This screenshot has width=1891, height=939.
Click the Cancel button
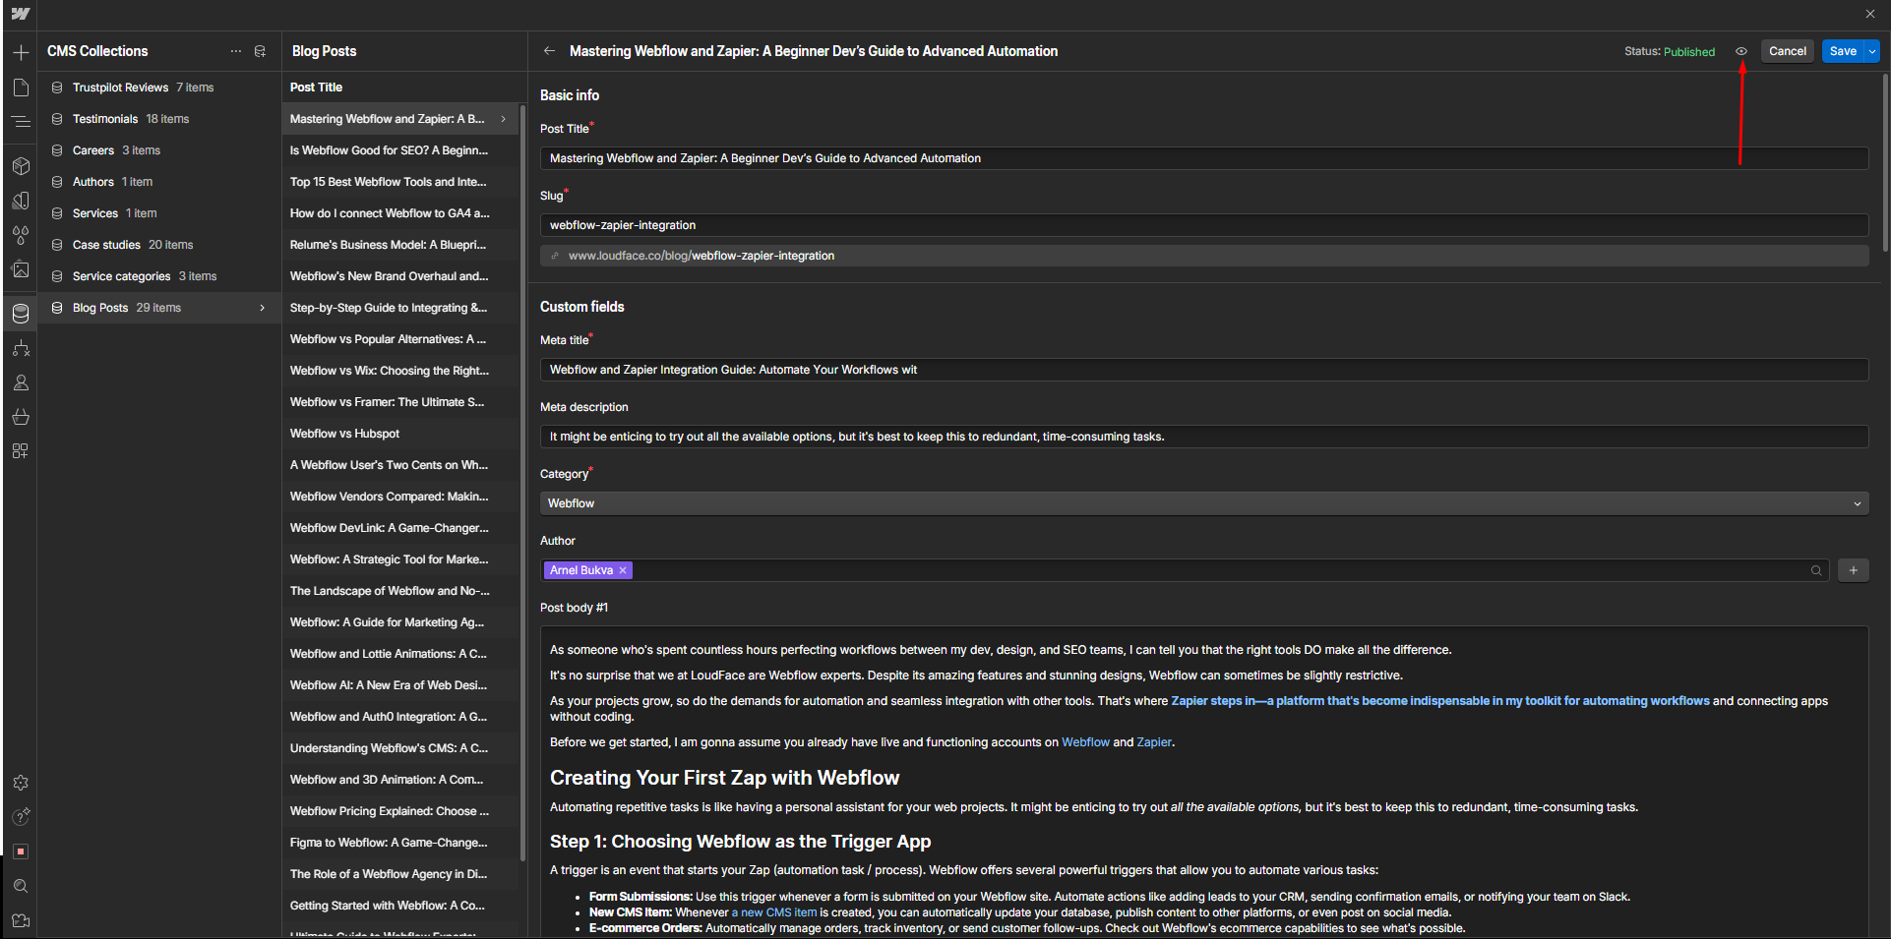(x=1787, y=51)
